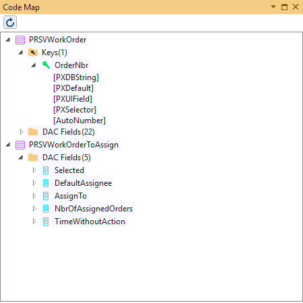
Task: Expand the NbrOfAssignedOrders field node
Action: point(34,209)
